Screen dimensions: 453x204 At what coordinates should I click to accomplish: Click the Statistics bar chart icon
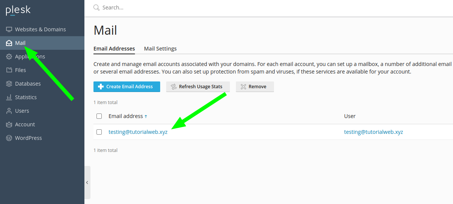click(x=9, y=97)
